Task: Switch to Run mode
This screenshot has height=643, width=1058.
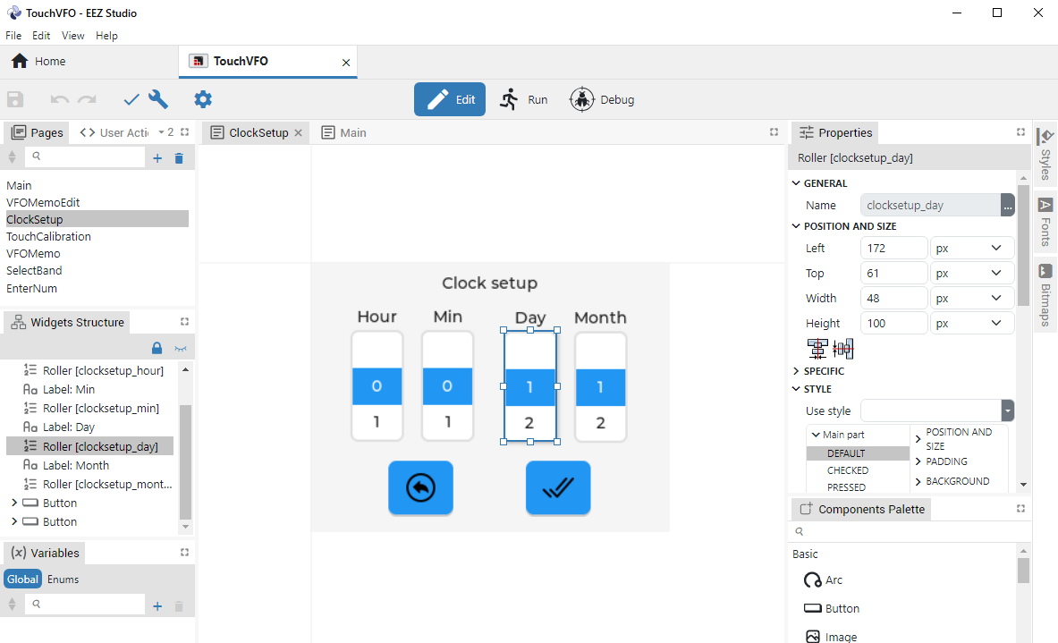Action: [523, 99]
